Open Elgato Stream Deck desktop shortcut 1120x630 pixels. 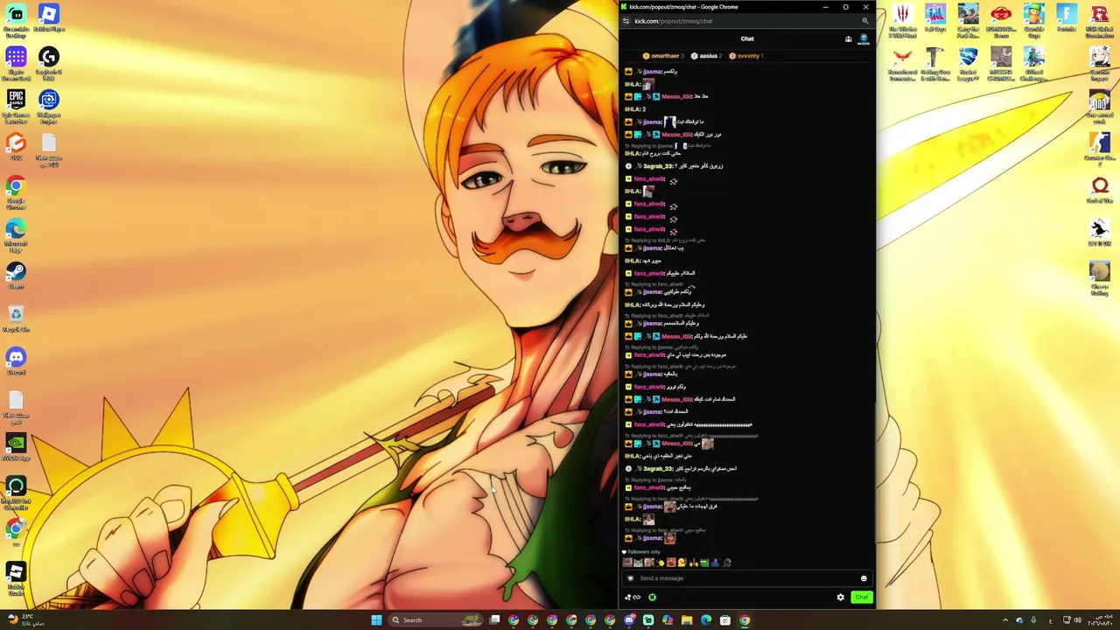tap(16, 65)
